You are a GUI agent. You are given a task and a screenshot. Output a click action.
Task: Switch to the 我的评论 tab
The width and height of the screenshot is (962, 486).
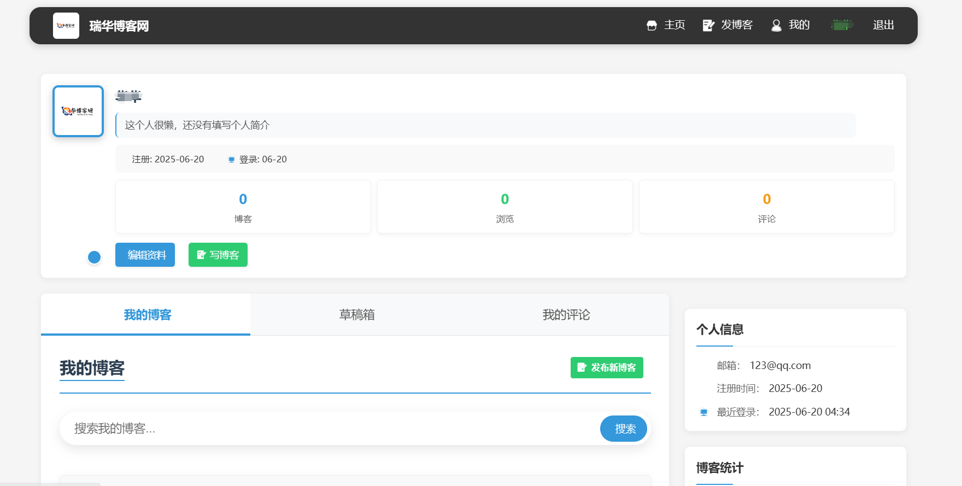coord(566,315)
